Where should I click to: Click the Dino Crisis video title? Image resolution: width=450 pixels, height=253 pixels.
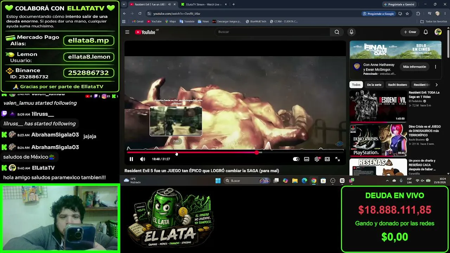point(425,131)
